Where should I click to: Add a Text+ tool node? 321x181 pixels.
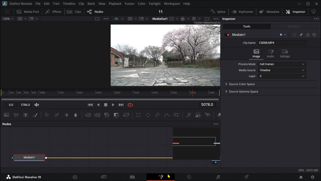coord(25,115)
